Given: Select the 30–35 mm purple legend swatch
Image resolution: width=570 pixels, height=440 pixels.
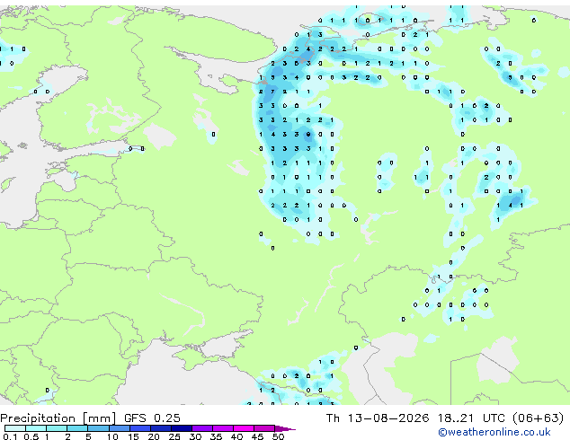Looking at the screenshot, I should (x=202, y=428).
